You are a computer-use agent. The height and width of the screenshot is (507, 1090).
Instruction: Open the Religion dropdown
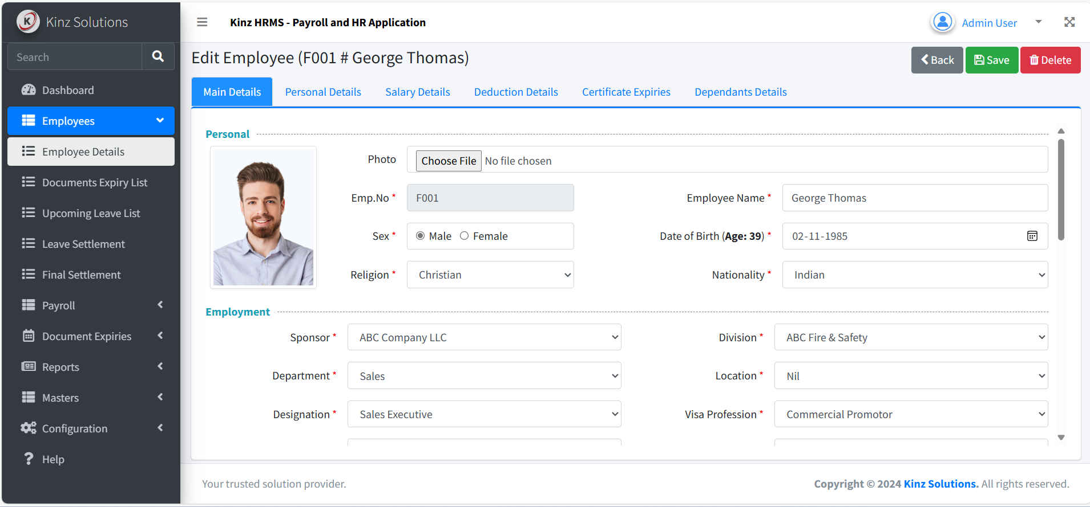490,275
